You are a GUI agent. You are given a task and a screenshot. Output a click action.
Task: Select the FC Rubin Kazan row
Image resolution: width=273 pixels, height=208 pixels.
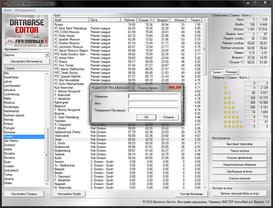pos(128,36)
